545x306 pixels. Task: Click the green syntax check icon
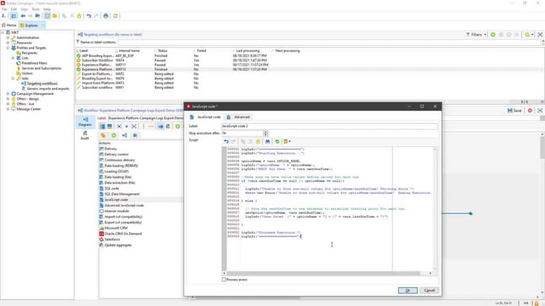pyautogui.click(x=278, y=141)
